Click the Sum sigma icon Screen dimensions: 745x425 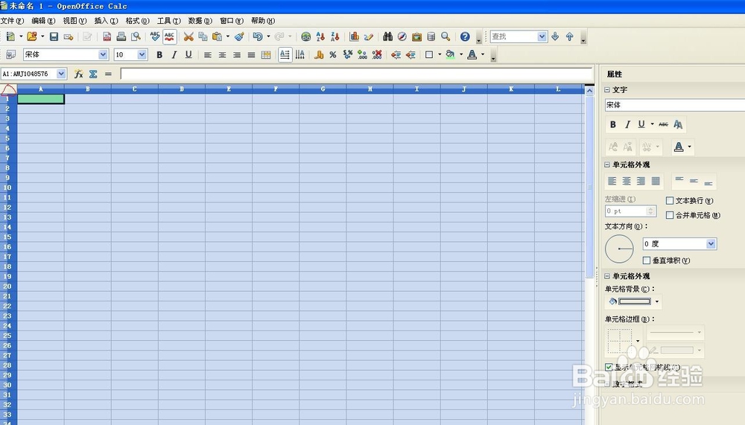(x=93, y=74)
